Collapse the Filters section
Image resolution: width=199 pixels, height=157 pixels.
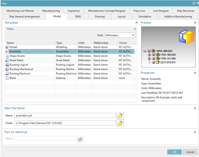[x=135, y=29]
